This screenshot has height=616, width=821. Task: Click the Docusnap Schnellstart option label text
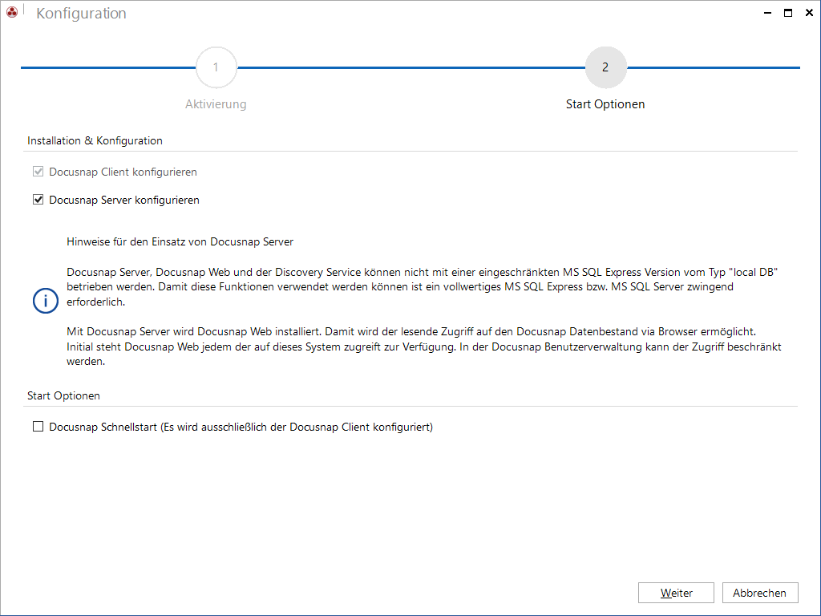(x=241, y=427)
